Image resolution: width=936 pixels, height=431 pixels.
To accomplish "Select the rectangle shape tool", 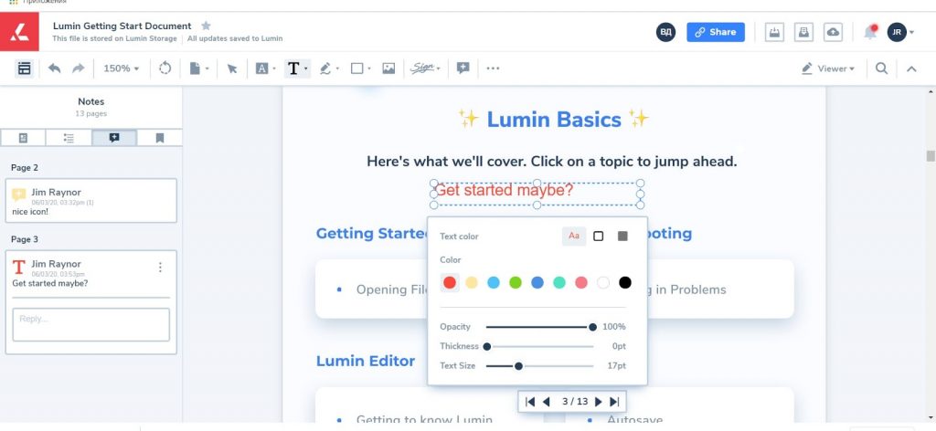I will point(356,68).
